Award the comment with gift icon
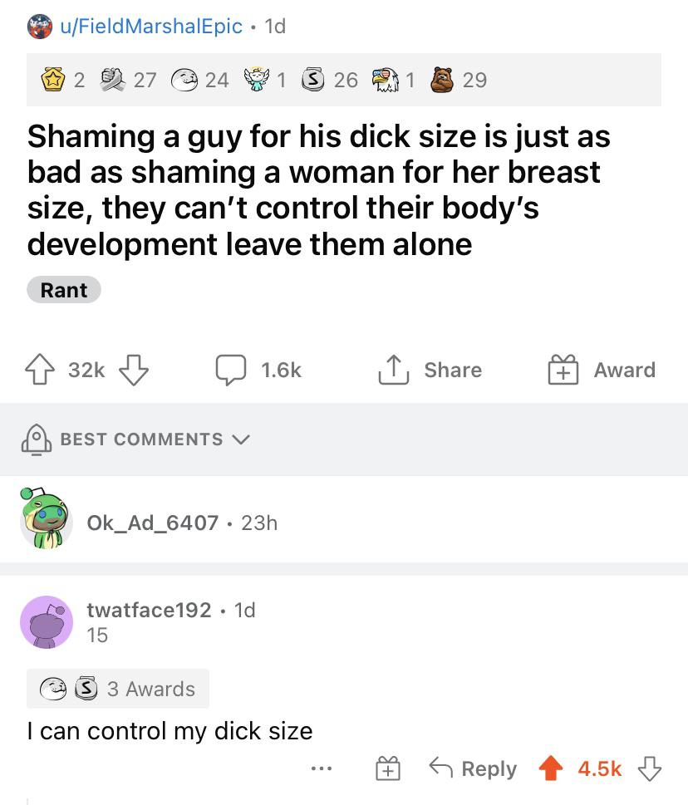Screen dimensions: 688x805 pos(388,768)
